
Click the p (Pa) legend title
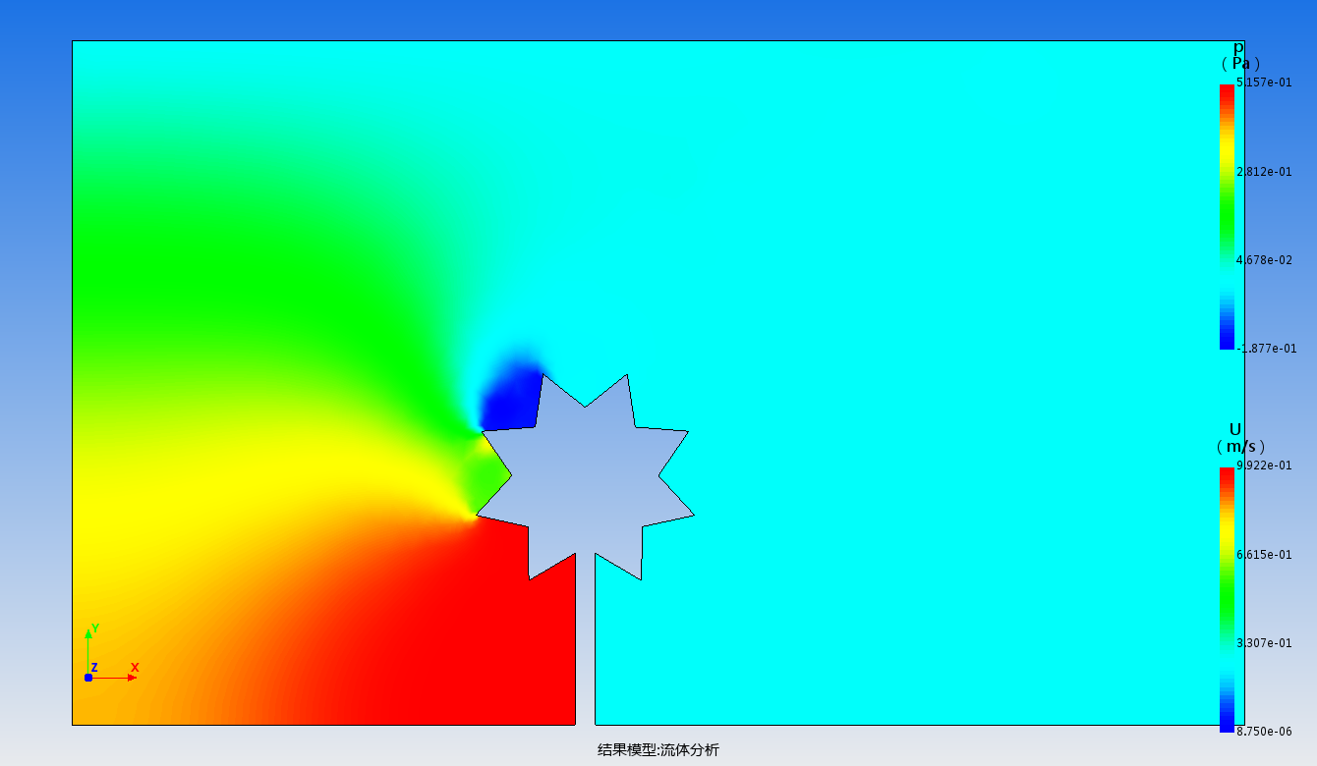tap(1240, 55)
